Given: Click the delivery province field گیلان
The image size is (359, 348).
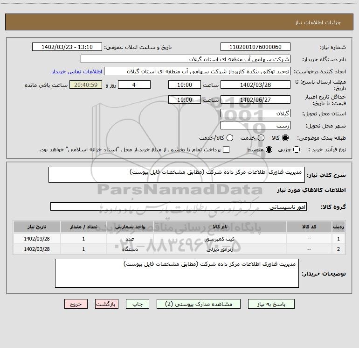Looking at the screenshot, I should point(255,114).
